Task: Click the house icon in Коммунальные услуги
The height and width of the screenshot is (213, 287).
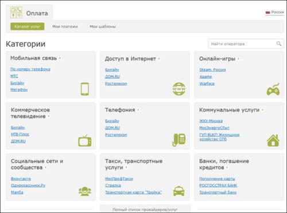Action: (273, 140)
